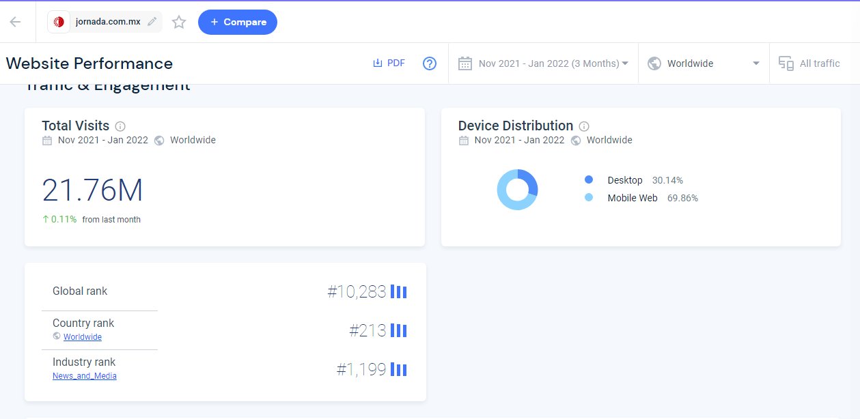Click the bars icon next to #1,199

[x=399, y=370]
